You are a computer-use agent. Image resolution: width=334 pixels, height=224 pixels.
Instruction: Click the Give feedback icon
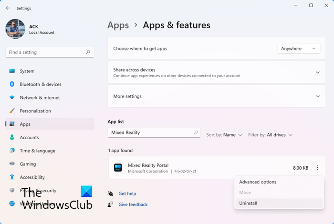110,204
